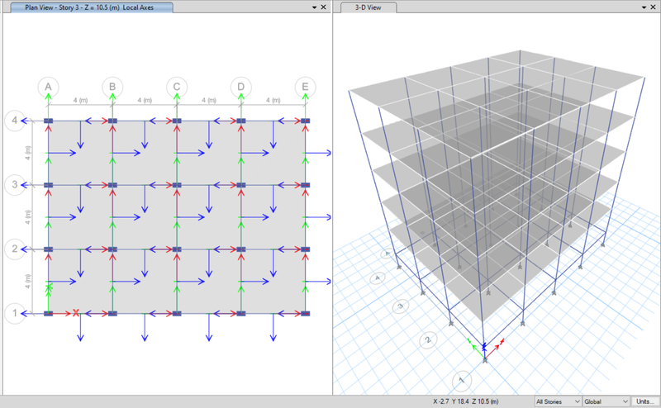The width and height of the screenshot is (661, 408).
Task: Click the 4 (m) dimension between grids D and E
Action: click(x=273, y=100)
